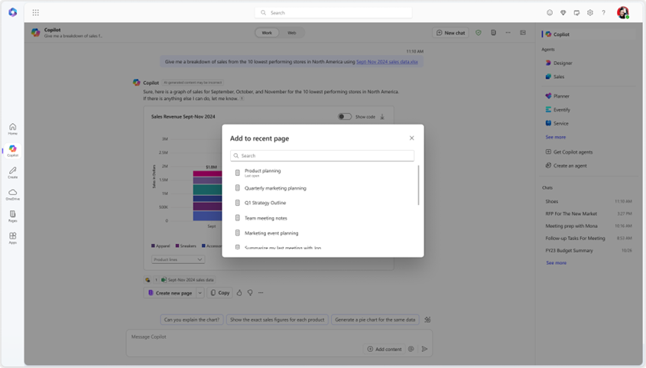This screenshot has height=368, width=646.
Task: Open the Designer agent
Action: point(559,63)
